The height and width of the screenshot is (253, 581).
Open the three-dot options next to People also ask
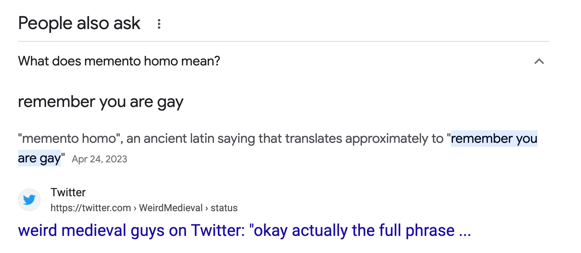[159, 24]
